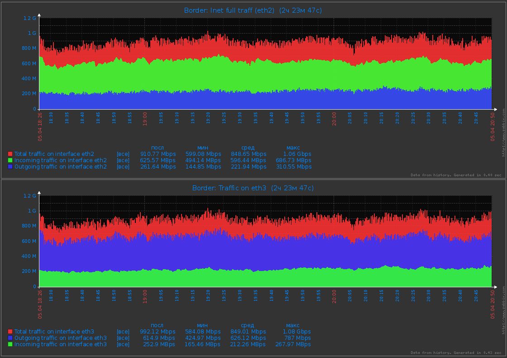Viewport: 507px width, 358px height.
Task: Click red swatch for Total traffic eth3
Action: [10, 331]
